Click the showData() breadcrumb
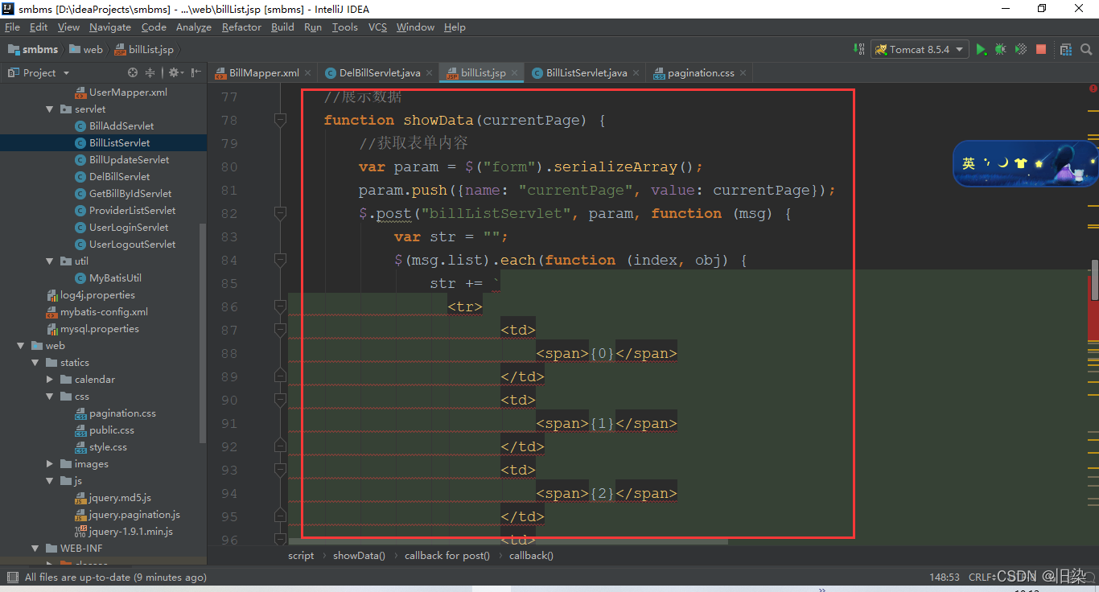This screenshot has width=1099, height=592. (x=359, y=555)
